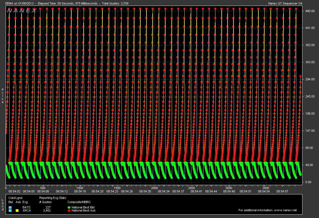Click the 08:54:54 timestamp label
The height and width of the screenshot is (218, 319).
pyautogui.click(x=264, y=191)
